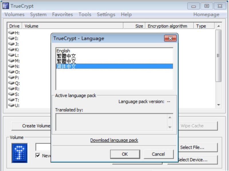Cancel the Language dialog
Viewport: 229px width, 171px height.
[159, 154]
